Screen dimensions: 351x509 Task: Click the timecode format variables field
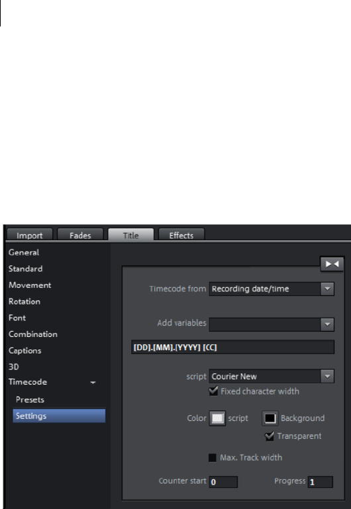[233, 347]
